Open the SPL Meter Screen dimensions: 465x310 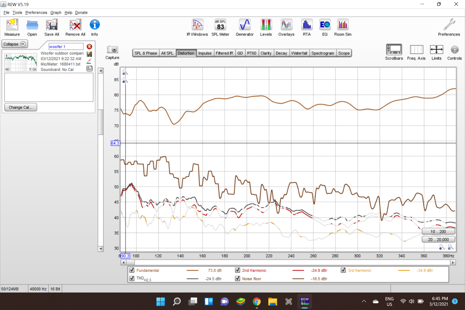(x=220, y=28)
